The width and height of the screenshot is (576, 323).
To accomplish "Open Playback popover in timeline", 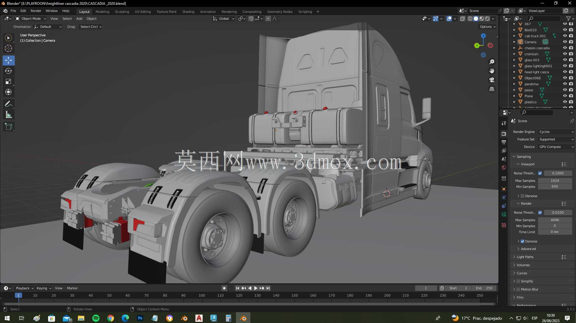I will click(x=24, y=288).
